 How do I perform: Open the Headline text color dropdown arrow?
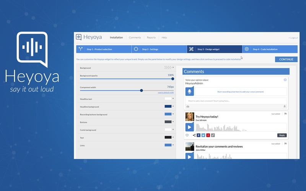[173, 99]
